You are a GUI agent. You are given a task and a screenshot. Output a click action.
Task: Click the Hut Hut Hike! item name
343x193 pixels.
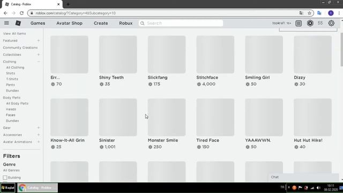(x=308, y=140)
